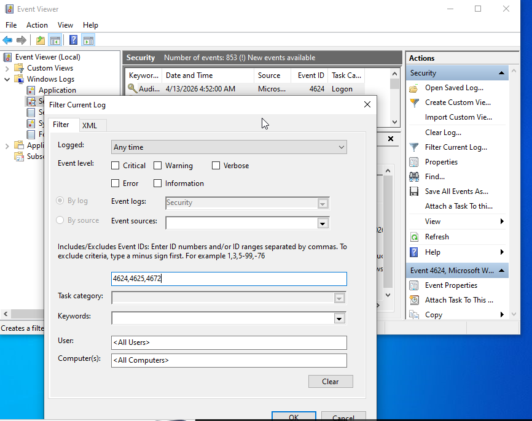Toggle the Show/Hide Console Tree icon
Image resolution: width=532 pixels, height=421 pixels.
pos(55,41)
